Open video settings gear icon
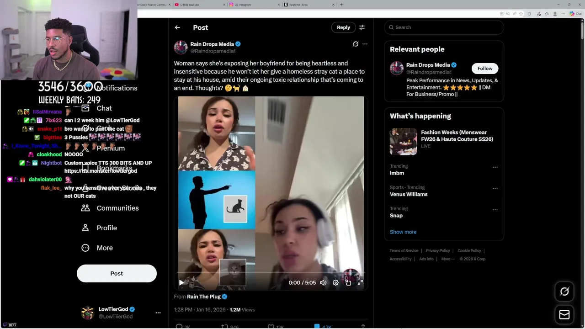The image size is (585, 329). pyautogui.click(x=335, y=282)
